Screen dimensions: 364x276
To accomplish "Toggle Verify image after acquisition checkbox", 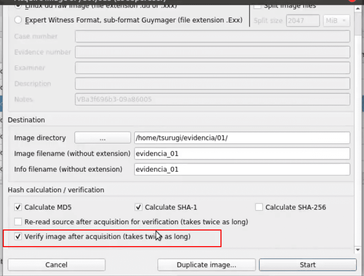I will point(18,237).
